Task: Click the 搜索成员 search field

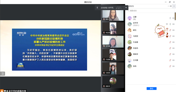Action: (x=151, y=11)
